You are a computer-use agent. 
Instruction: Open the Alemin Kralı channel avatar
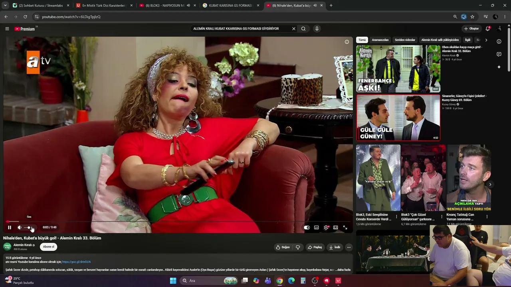7,247
